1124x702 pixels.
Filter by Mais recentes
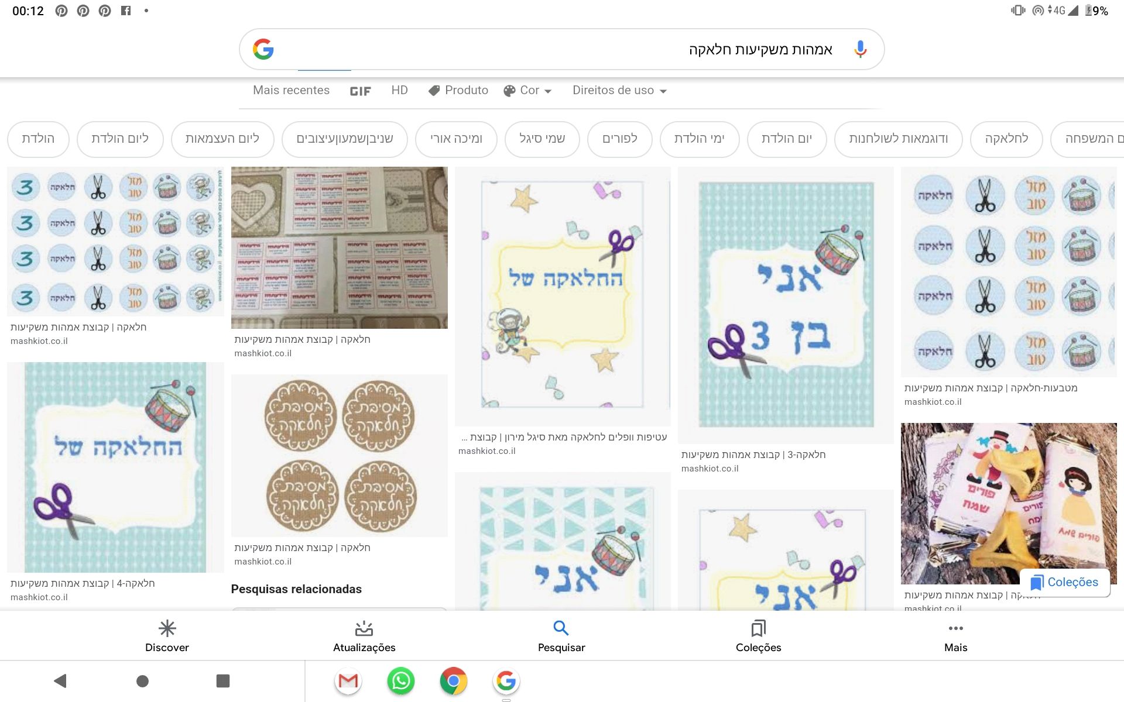[x=291, y=91]
